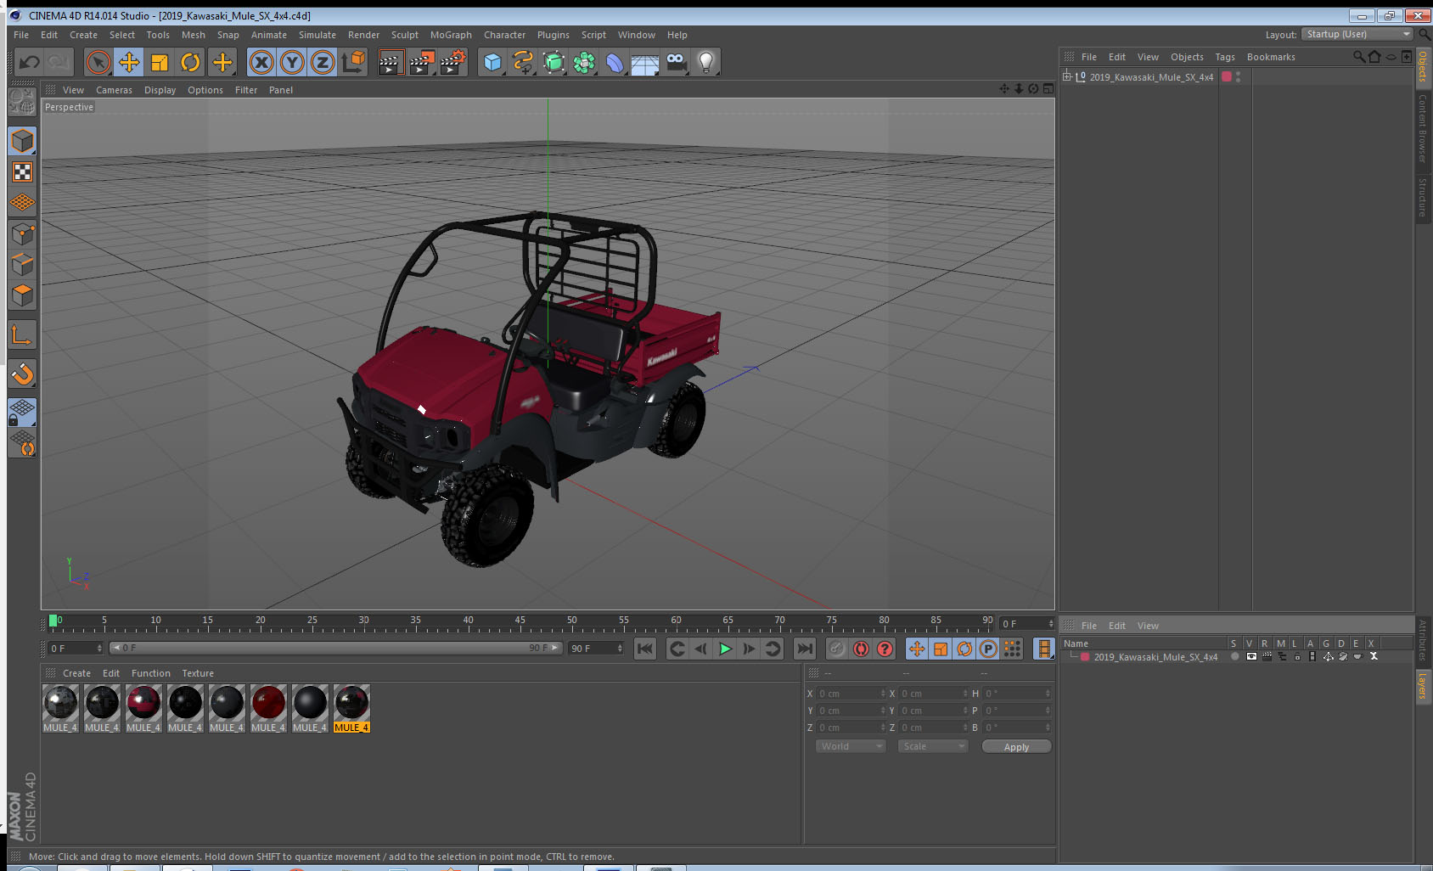Image resolution: width=1433 pixels, height=871 pixels.
Task: Open the Sculpt menu
Action: 405,35
